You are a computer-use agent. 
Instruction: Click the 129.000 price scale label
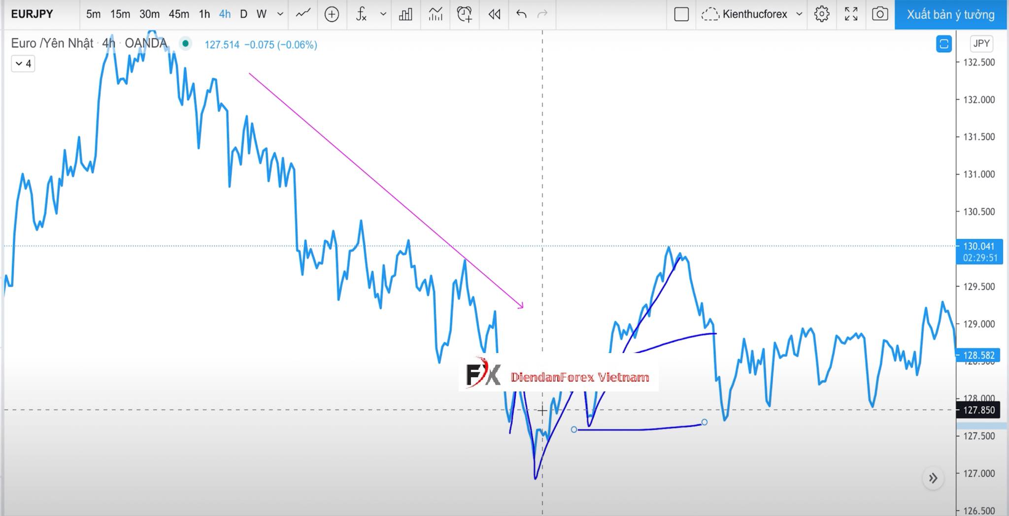click(979, 324)
